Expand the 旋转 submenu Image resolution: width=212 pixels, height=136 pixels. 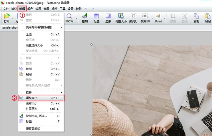[x=41, y=92]
